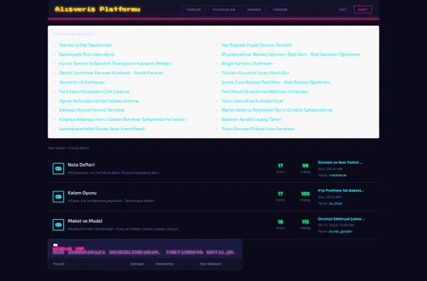The width and height of the screenshot is (427, 281).
Task: Open the ARAMA menu item
Action: 254,9
